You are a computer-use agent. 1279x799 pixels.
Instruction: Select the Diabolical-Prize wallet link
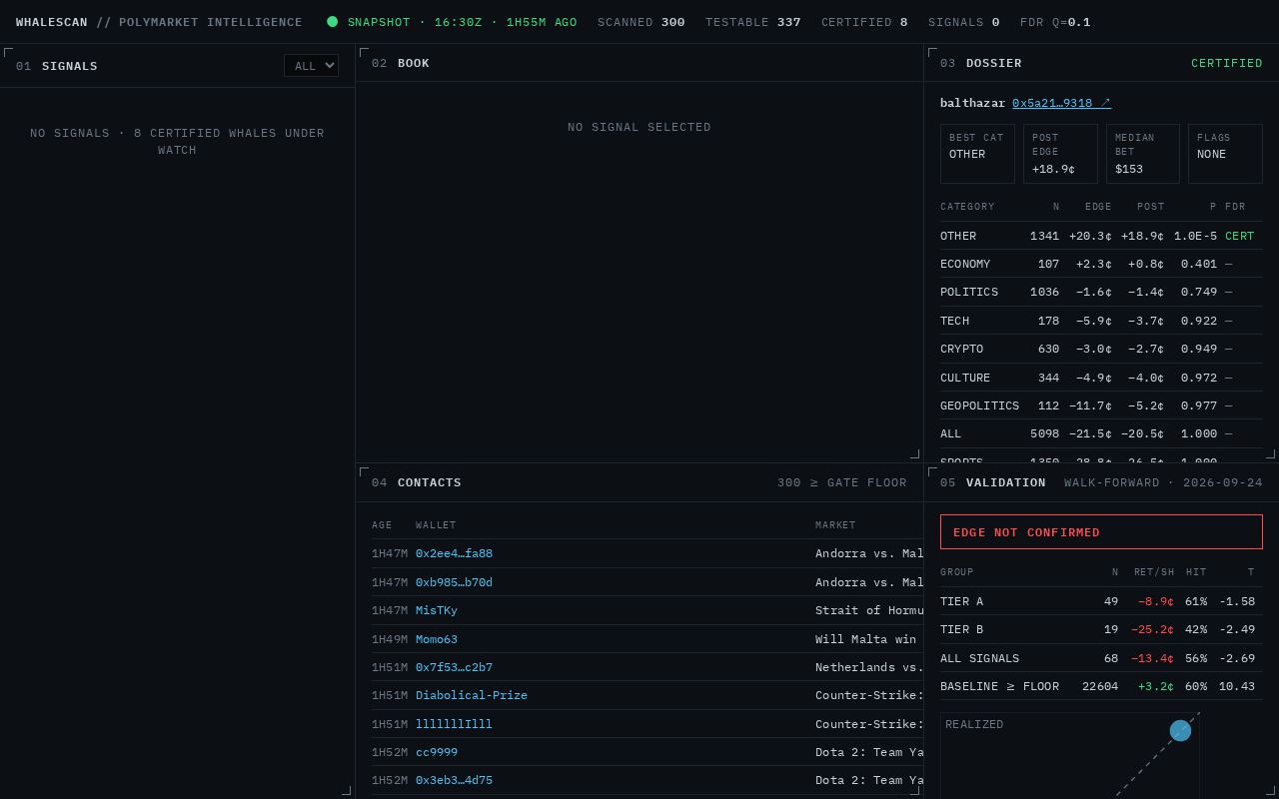472,695
